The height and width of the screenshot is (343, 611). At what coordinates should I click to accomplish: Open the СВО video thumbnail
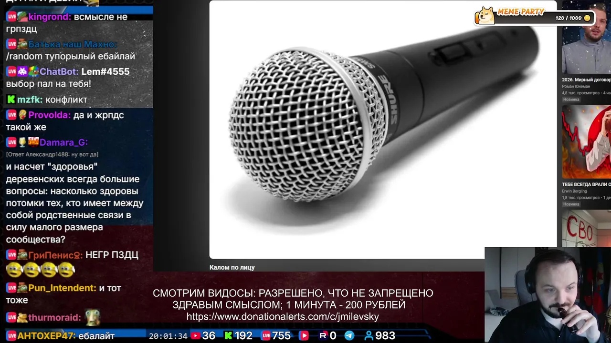(x=586, y=229)
